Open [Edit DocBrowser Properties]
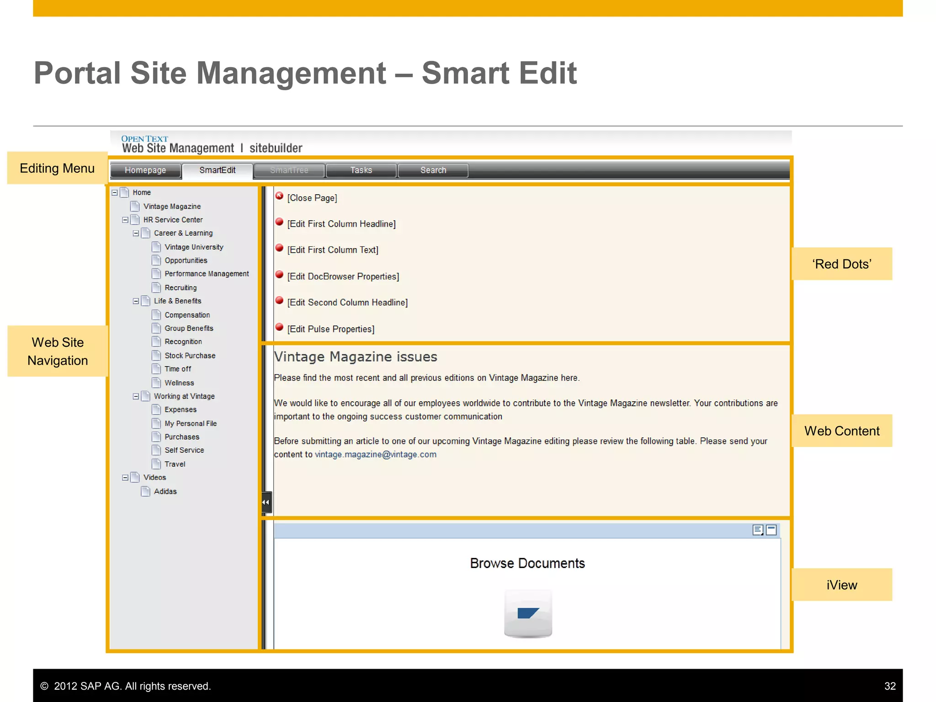The height and width of the screenshot is (702, 936). [343, 277]
